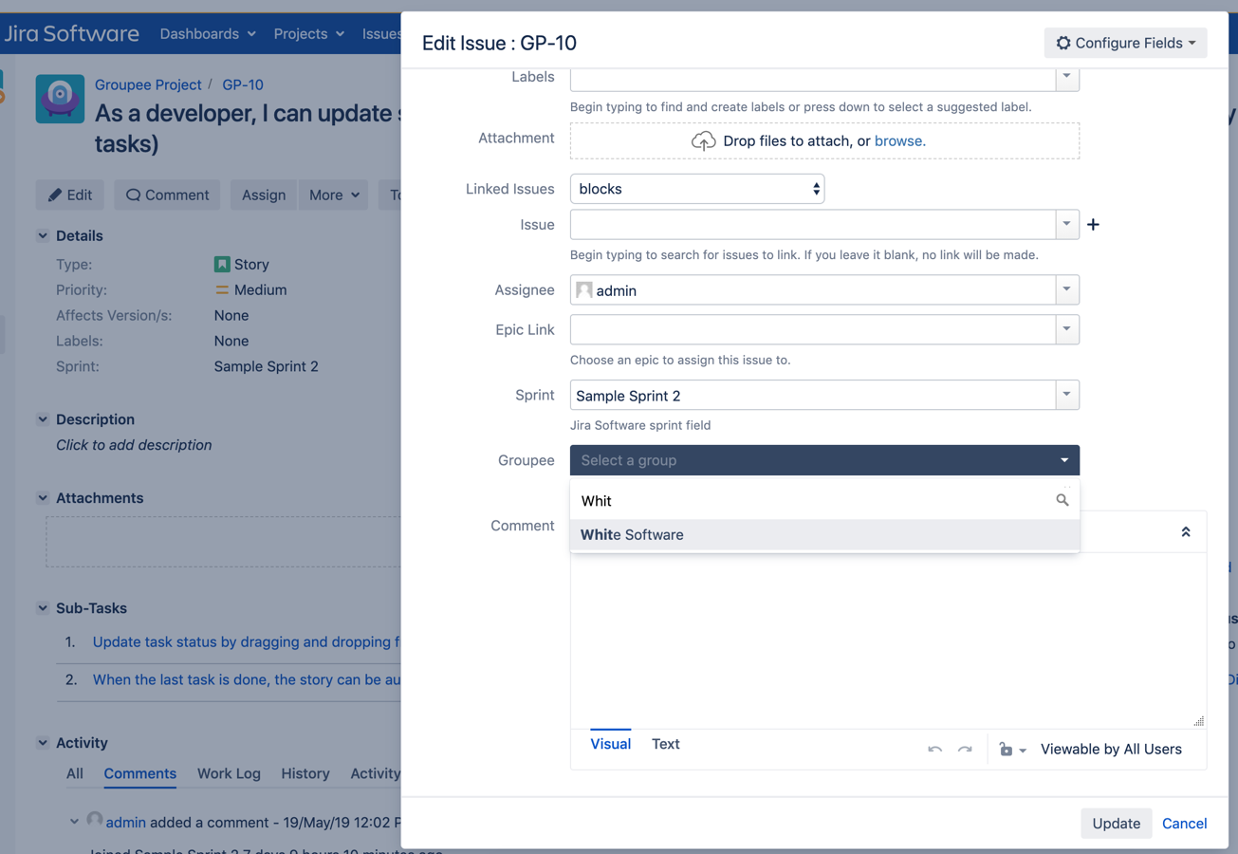This screenshot has width=1238, height=854.
Task: Cancel the Edit Issue dialog
Action: pos(1184,824)
